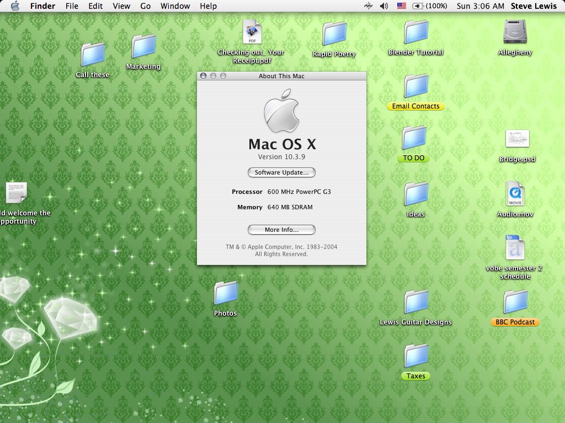Click the Apple logo in About This Mac

click(281, 111)
